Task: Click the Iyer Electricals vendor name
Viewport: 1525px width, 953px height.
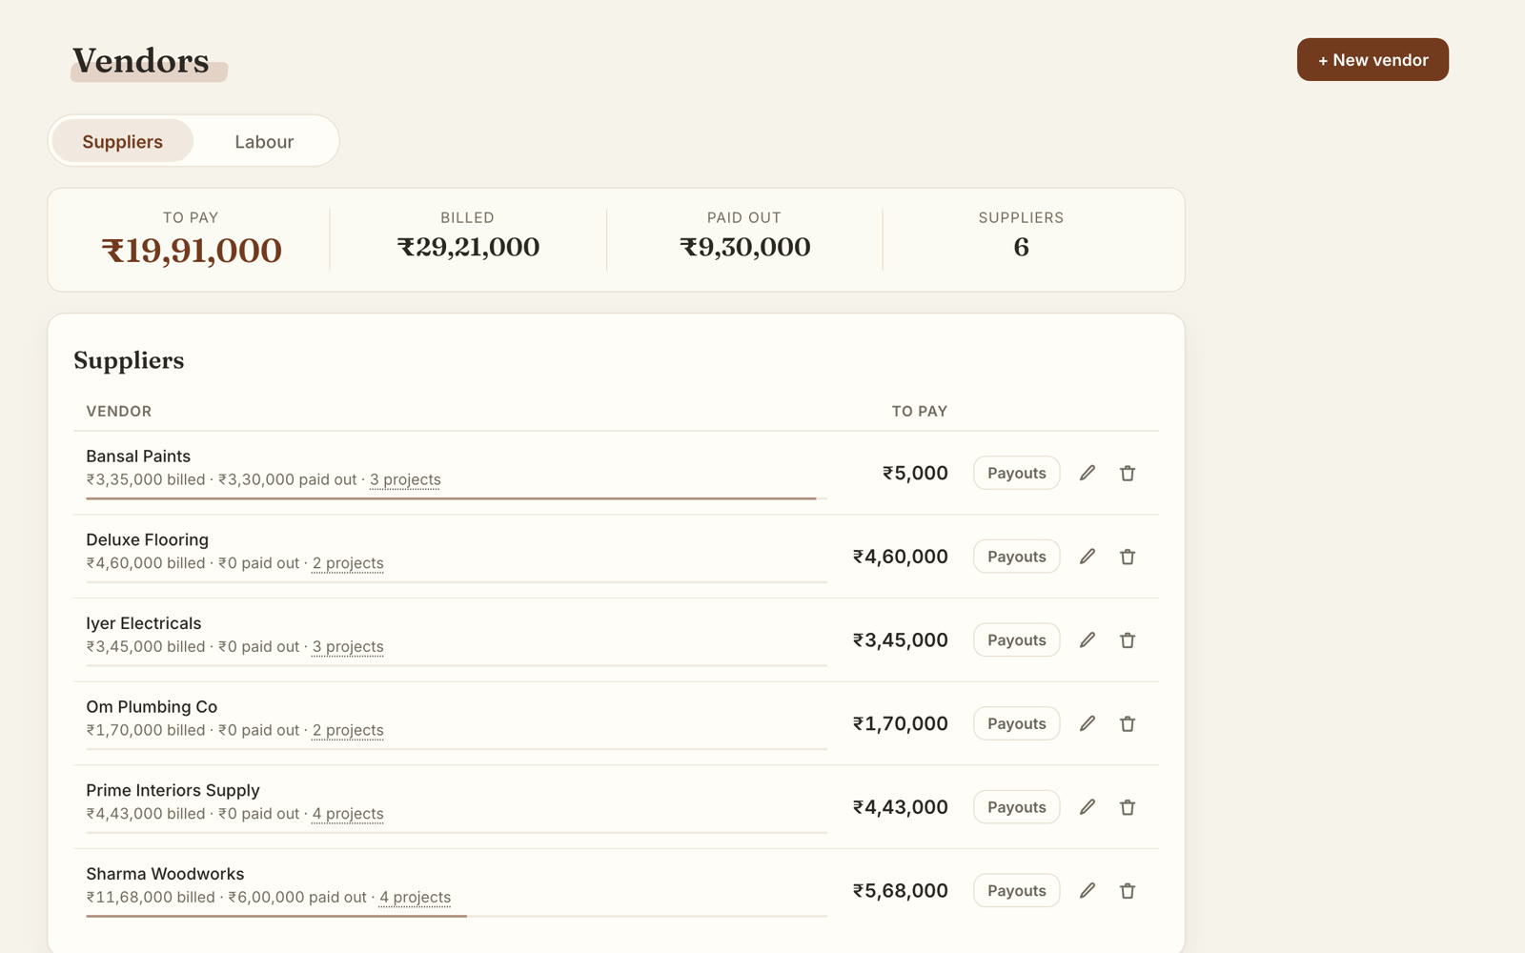Action: click(x=144, y=623)
